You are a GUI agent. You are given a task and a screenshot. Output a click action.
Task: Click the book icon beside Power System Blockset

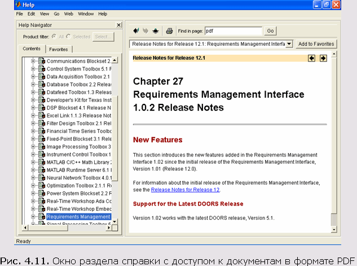click(x=42, y=193)
